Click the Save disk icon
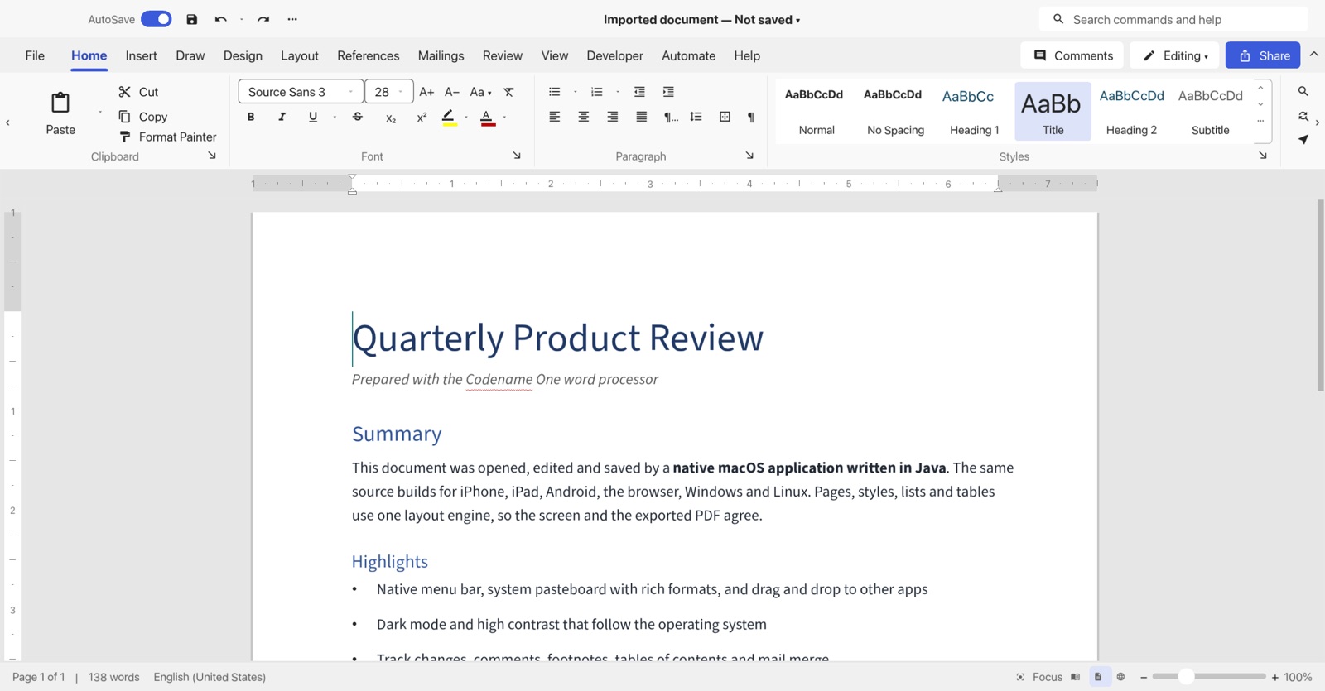Screen dimensions: 1325x691 [x=191, y=19]
